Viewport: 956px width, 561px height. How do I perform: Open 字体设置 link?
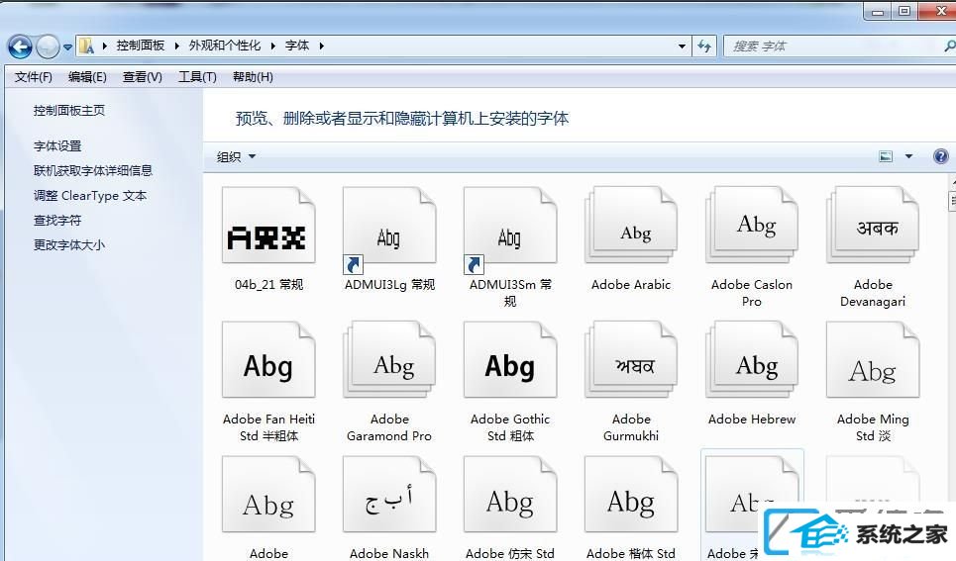(x=57, y=146)
